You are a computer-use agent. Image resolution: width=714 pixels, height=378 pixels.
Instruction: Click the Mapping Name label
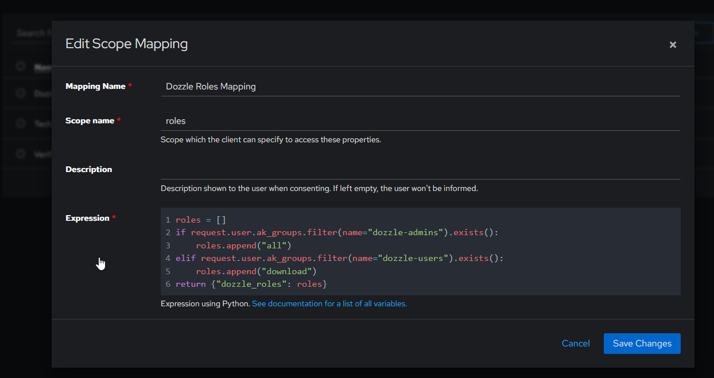tap(95, 87)
